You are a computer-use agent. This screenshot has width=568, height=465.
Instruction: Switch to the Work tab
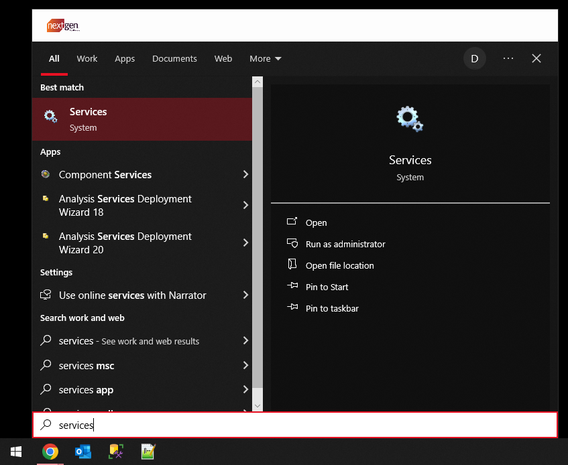pos(87,58)
